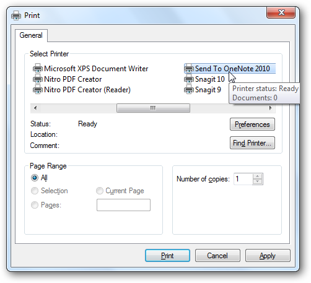
Task: Click the Find Printer... button
Action: pos(252,143)
